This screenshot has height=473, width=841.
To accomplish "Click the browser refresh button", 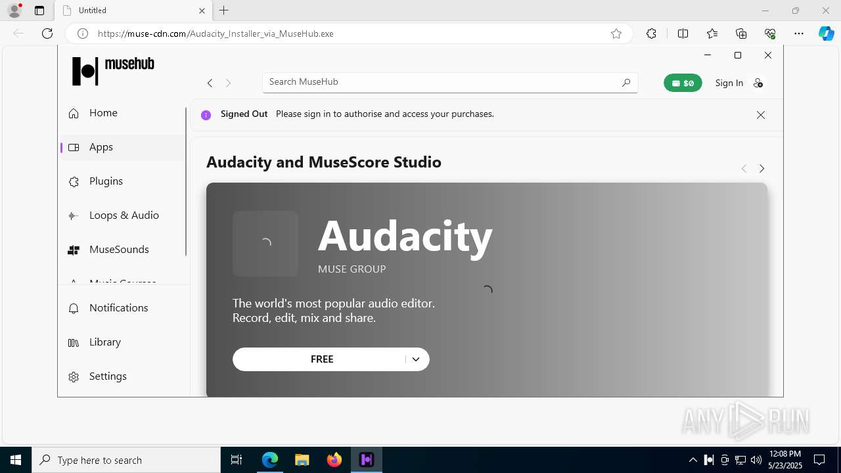I will [x=47, y=34].
